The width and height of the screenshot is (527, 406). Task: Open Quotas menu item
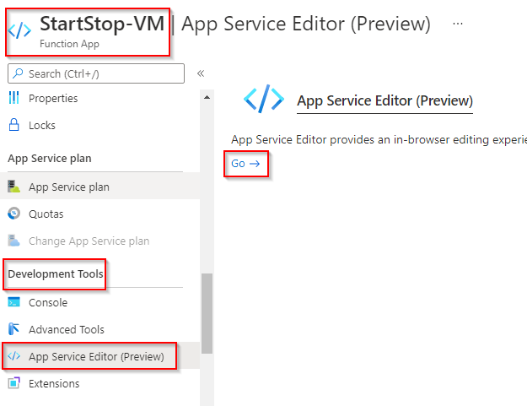[46, 214]
